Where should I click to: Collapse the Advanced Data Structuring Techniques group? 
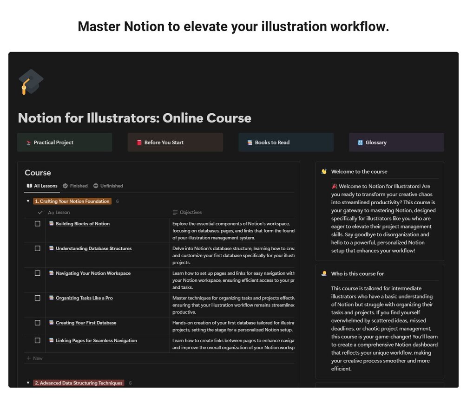[28, 383]
